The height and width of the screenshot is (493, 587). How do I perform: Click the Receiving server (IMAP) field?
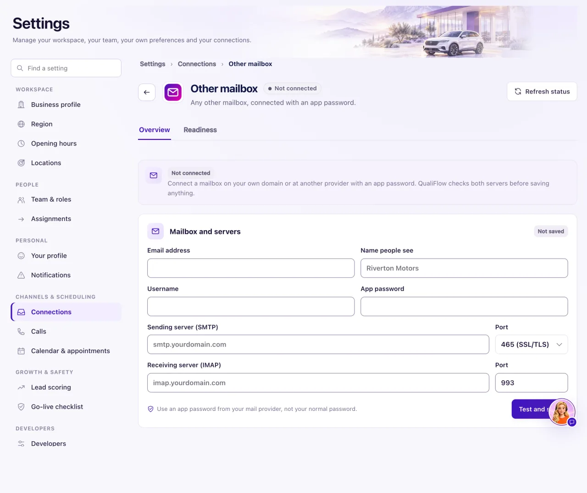318,383
